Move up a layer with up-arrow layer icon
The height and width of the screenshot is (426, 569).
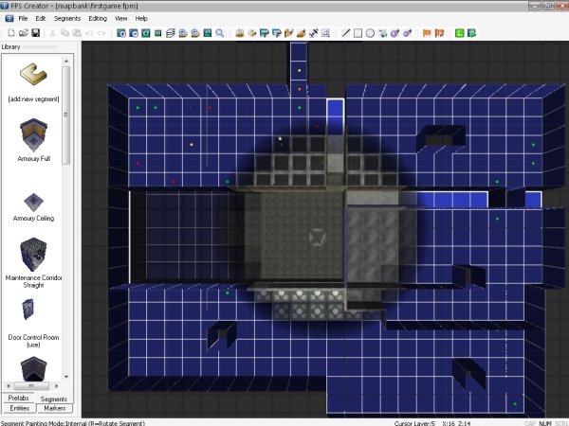(182, 33)
